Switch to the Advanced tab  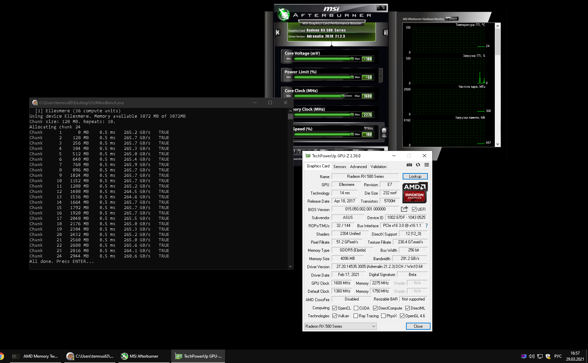(358, 167)
